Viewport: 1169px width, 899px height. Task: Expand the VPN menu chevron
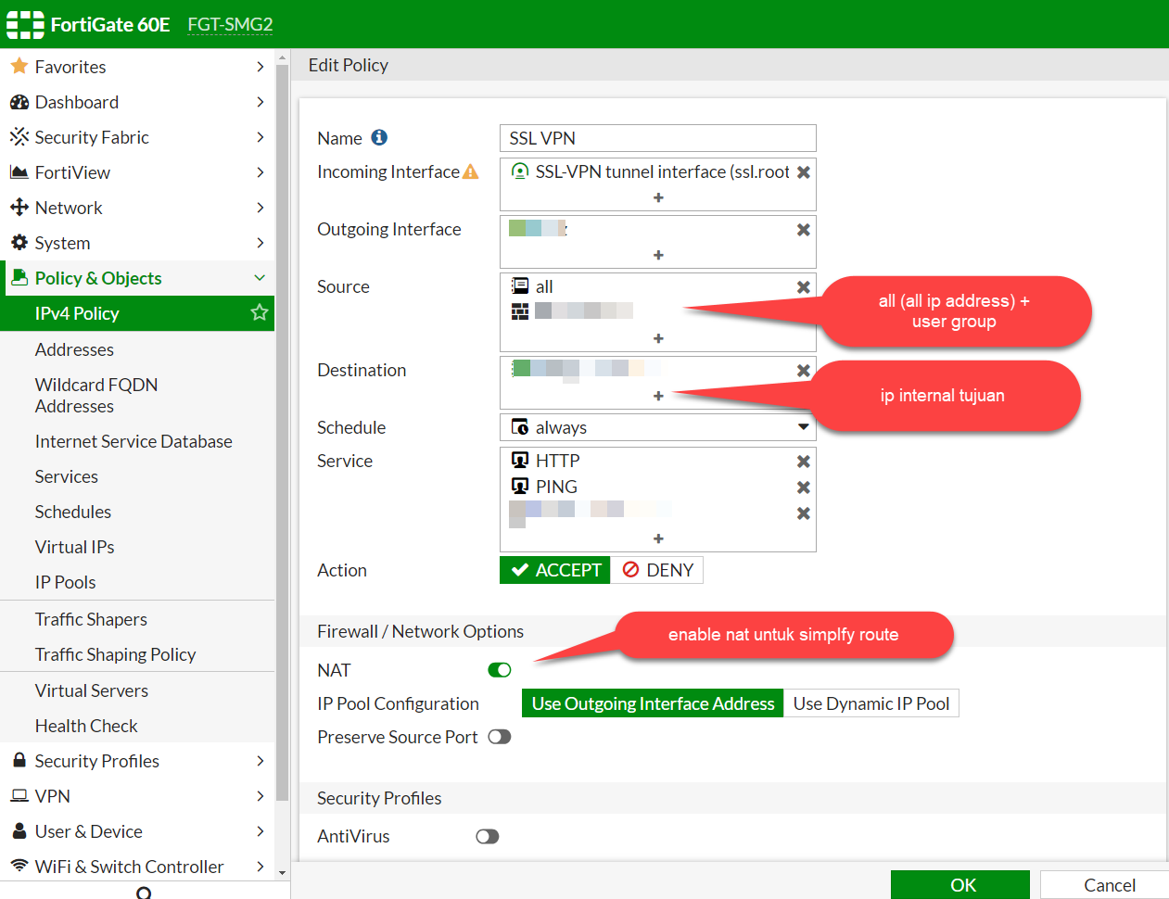tap(260, 796)
